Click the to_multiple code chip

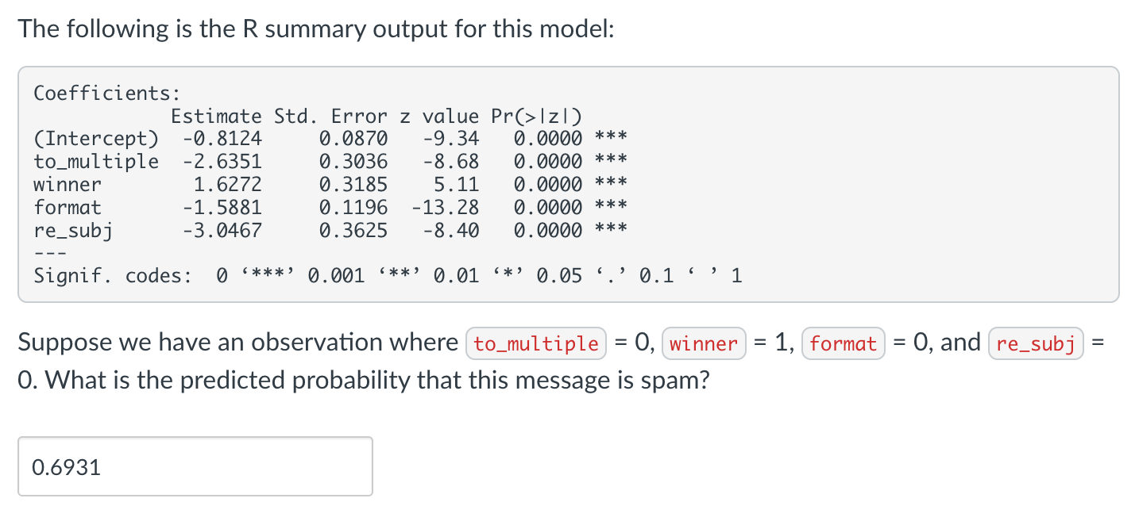(536, 343)
